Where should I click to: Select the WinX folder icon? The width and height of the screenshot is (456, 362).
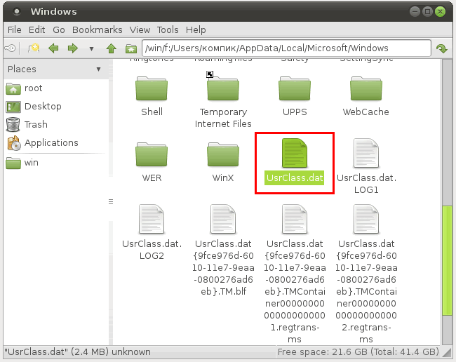[223, 154]
